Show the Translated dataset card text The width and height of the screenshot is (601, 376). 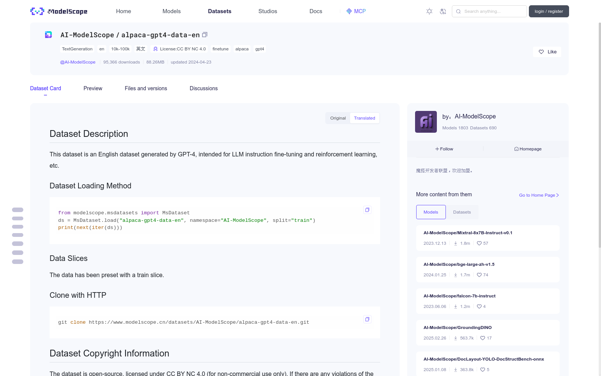(364, 118)
